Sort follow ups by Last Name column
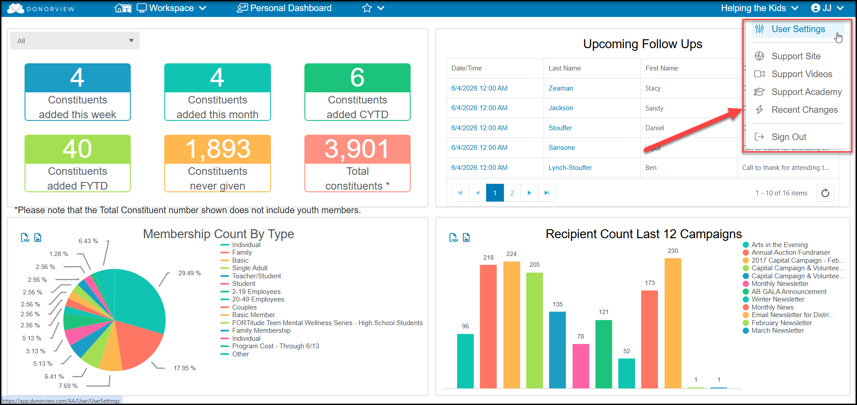857x405 pixels. (565, 68)
